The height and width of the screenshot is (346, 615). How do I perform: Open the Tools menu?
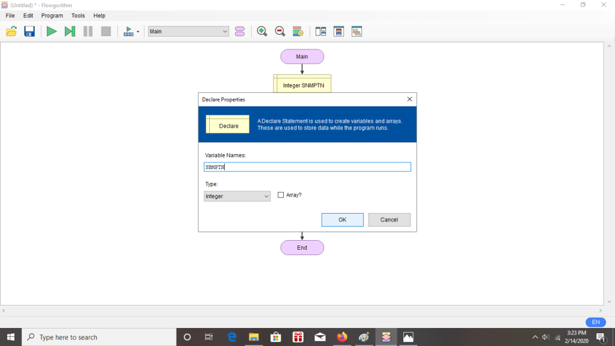tap(78, 16)
